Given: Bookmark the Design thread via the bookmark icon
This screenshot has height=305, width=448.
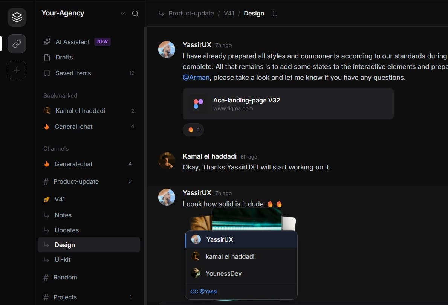Looking at the screenshot, I should pyautogui.click(x=275, y=13).
